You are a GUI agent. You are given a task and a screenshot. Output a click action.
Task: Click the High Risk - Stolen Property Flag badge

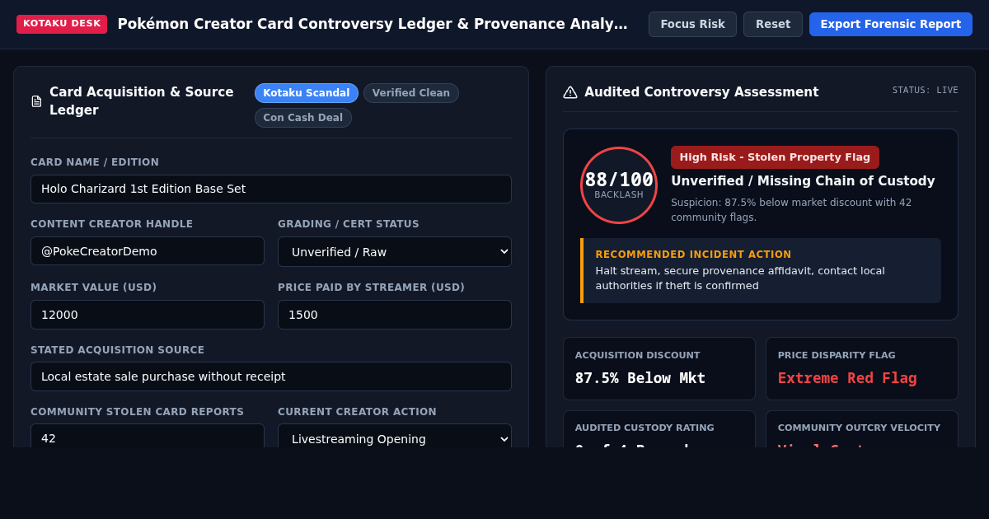click(x=775, y=157)
